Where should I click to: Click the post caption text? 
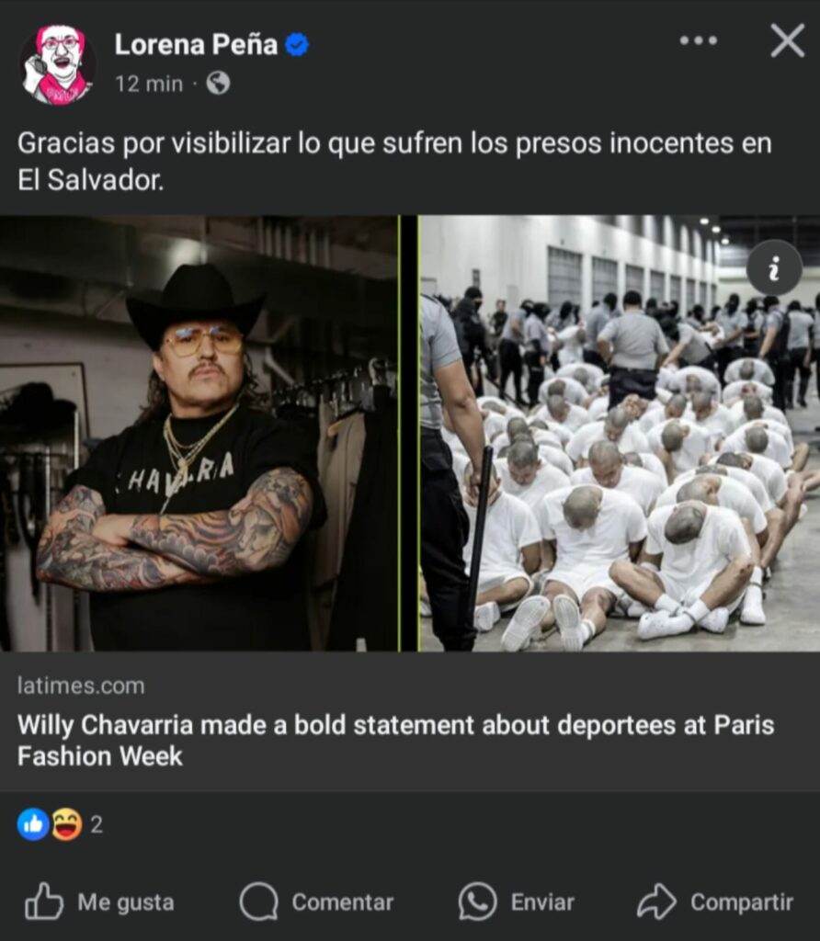click(x=394, y=161)
